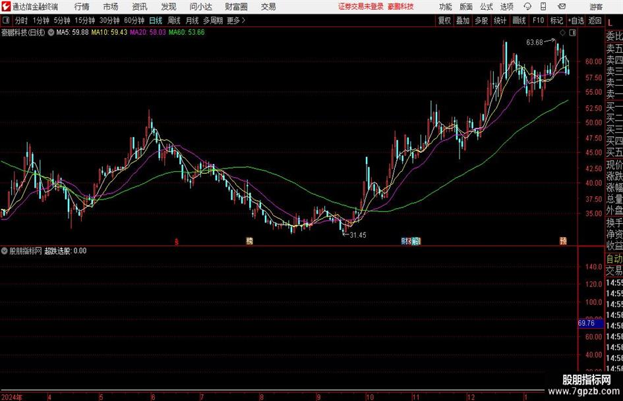Image resolution: width=623 pixels, height=401 pixels.
Task: Click the 31.45 low price label
Action: [357, 235]
